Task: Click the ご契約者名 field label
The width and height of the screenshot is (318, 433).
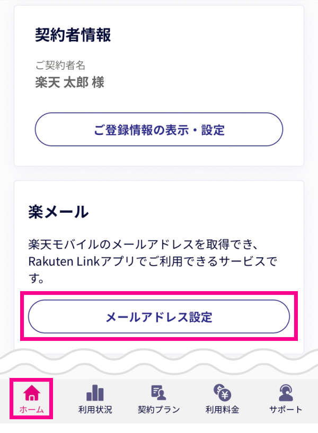Action: (60, 65)
